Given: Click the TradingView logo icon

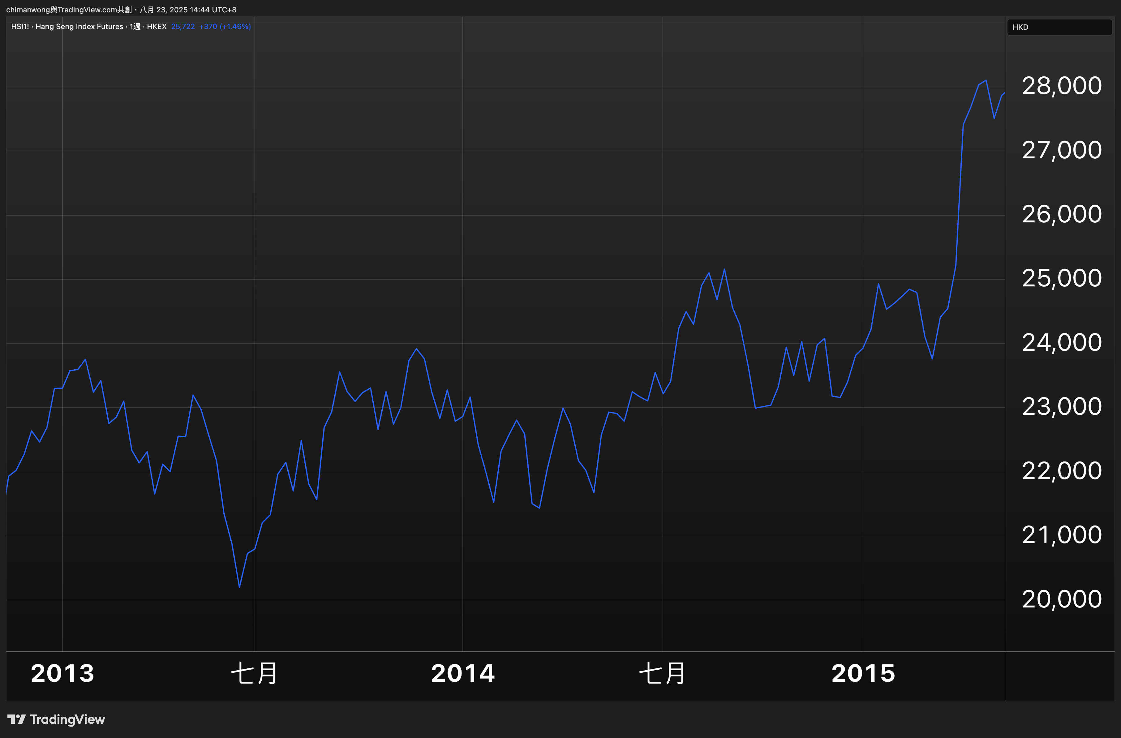Looking at the screenshot, I should 16,719.
